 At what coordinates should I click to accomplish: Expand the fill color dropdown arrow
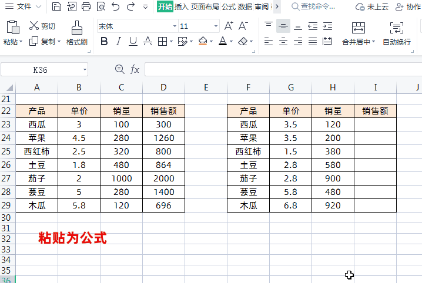(211, 42)
